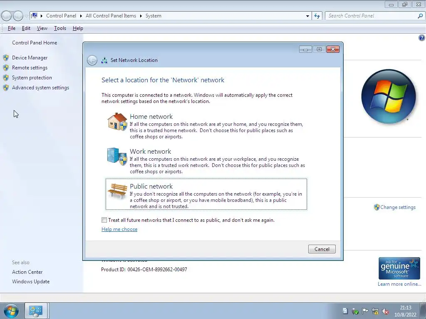This screenshot has height=319, width=426.
Task: Choose the Public network bench icon
Action: point(117,191)
